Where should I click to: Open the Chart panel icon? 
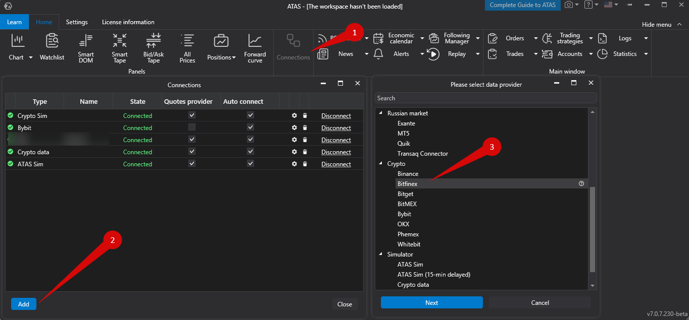pos(18,41)
